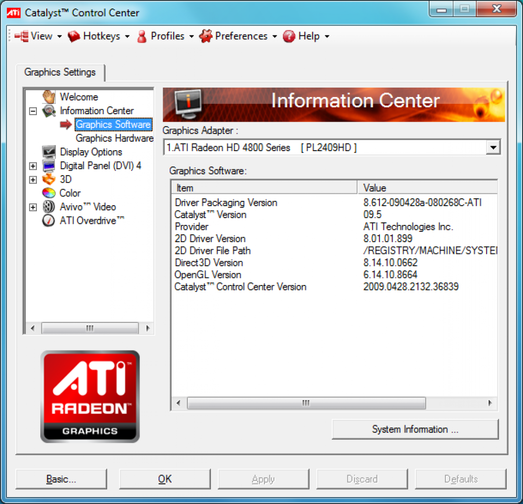Click the tree panel scroll left arrow
523x504 pixels.
(32, 328)
